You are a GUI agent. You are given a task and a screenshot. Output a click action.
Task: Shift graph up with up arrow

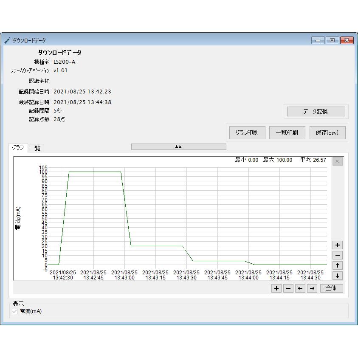[x=338, y=265]
